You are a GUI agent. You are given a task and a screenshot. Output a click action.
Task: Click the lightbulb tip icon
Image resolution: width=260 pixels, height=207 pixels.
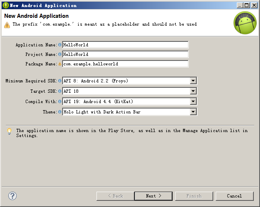pos(9,131)
